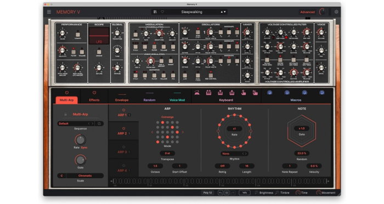
Task: Open the edit history list icon
Action: tap(227, 193)
